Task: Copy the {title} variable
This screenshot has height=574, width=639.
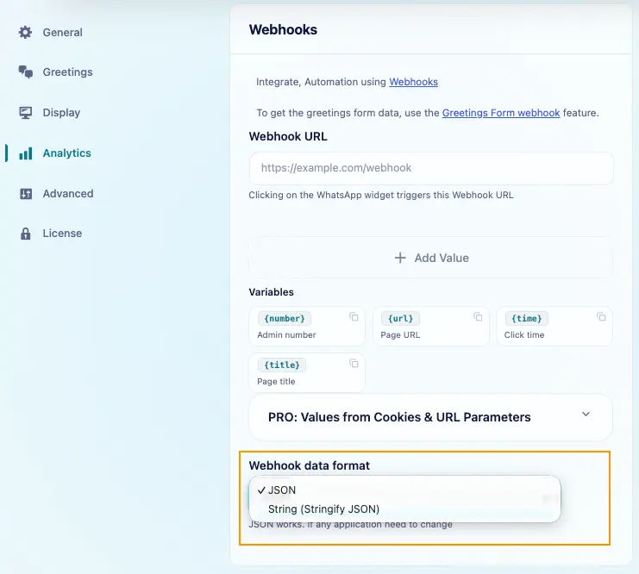Action: (354, 364)
